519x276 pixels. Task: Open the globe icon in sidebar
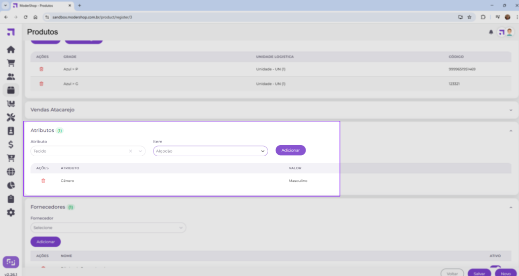tap(11, 172)
